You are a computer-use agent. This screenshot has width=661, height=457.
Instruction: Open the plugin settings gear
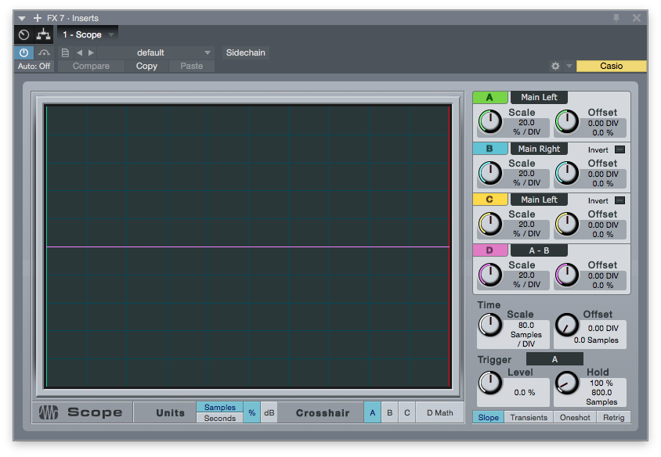[555, 67]
